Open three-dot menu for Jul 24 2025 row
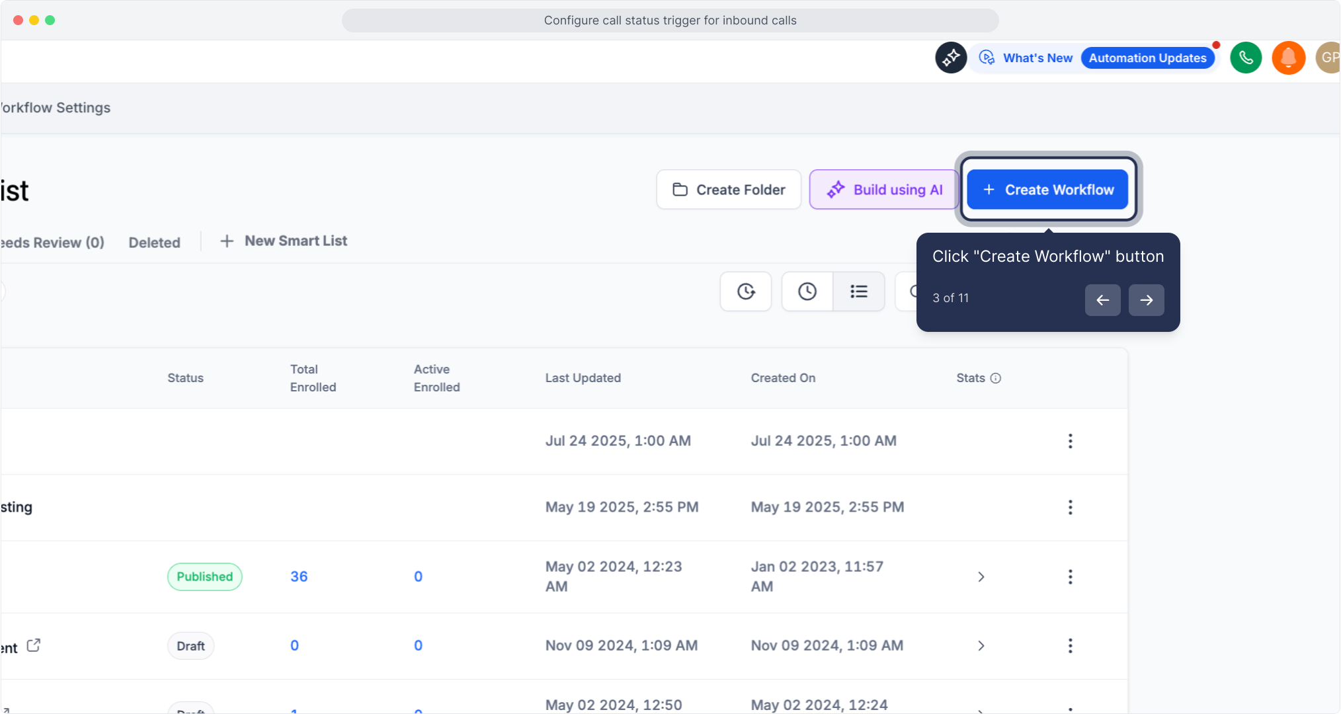Viewport: 1341px width, 714px height. point(1070,441)
